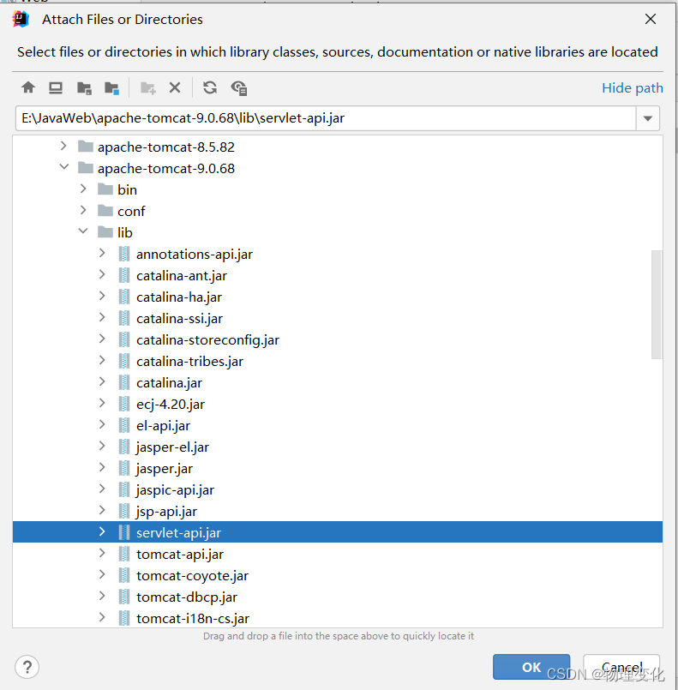Screen dimensions: 678x690
Task: Click the jar icon beside ecj-4.20.jar
Action: click(x=124, y=404)
